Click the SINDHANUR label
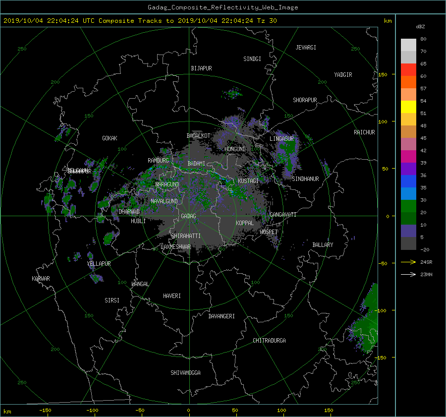Screen dimensions: 446x417 [x=305, y=179]
